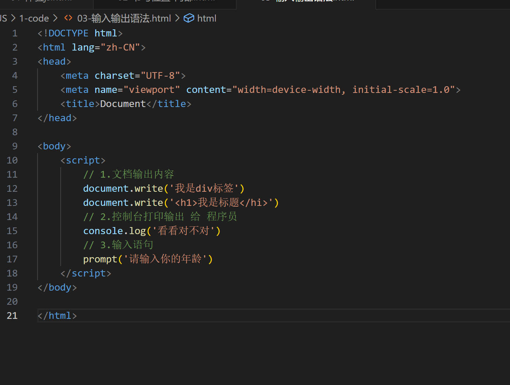The image size is (510, 385).
Task: Click console.log on line 15
Action: (x=115, y=231)
